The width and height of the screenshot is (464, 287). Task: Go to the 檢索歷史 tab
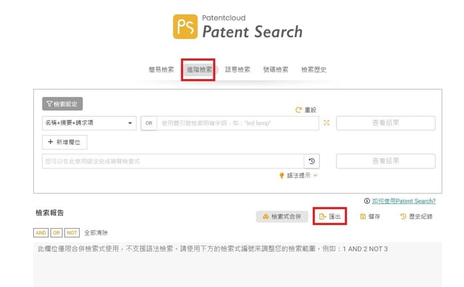click(314, 69)
